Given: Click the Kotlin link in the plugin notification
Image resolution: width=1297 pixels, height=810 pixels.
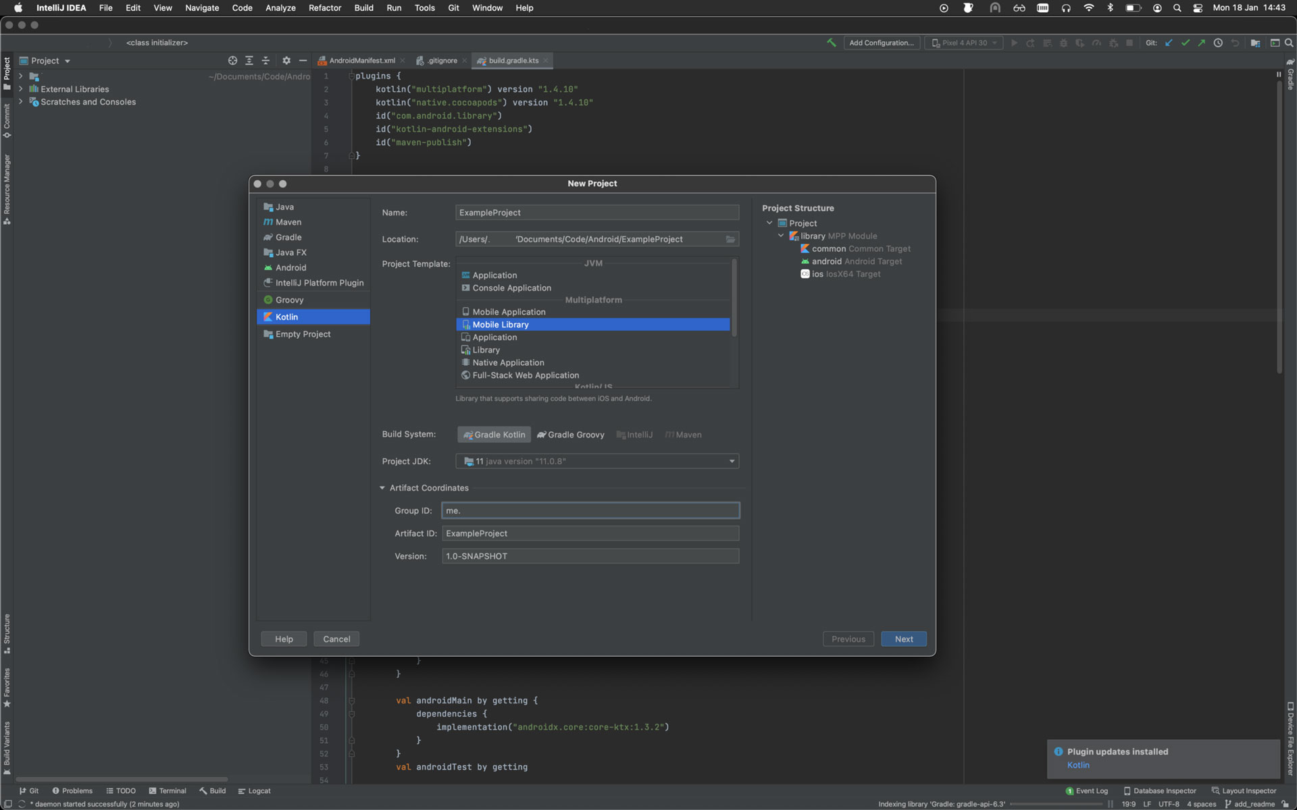Looking at the screenshot, I should tap(1078, 765).
